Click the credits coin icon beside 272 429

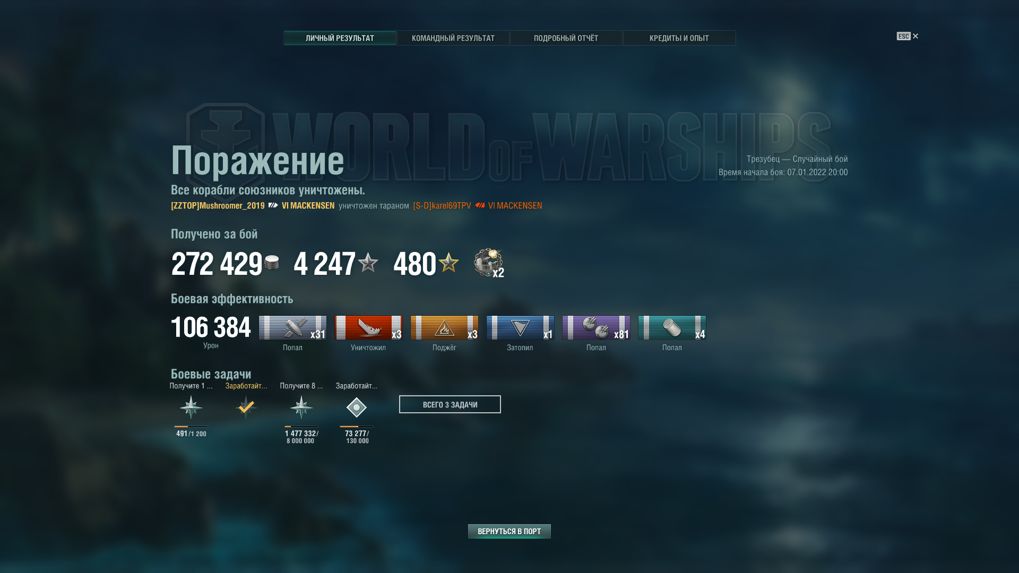point(272,263)
